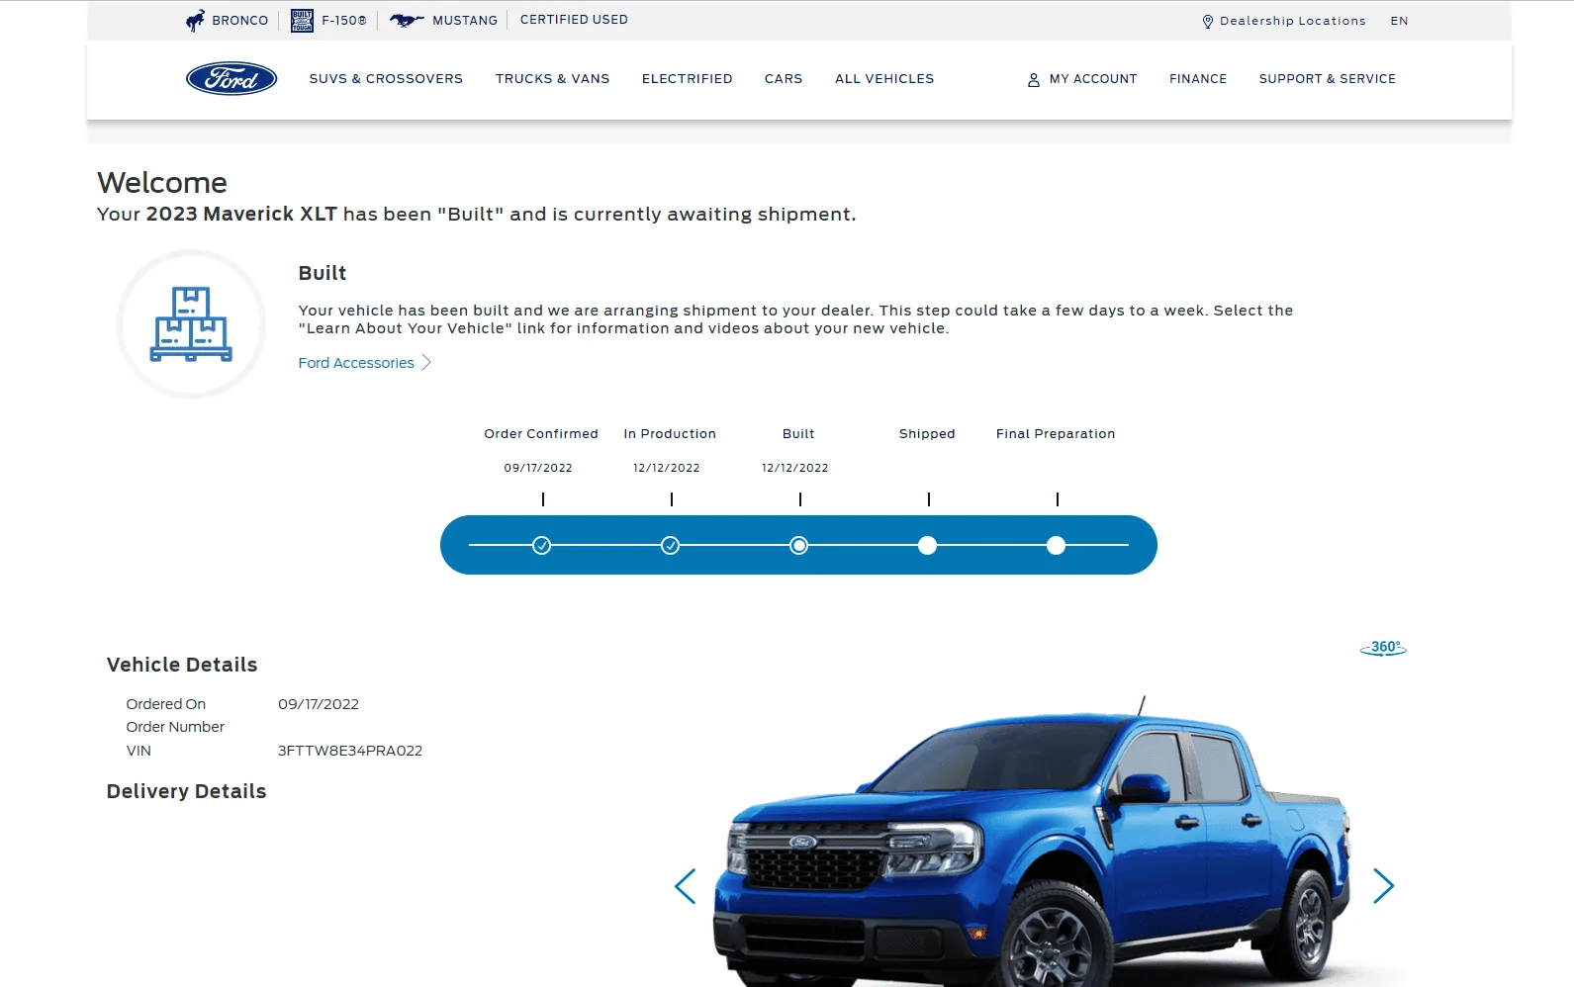Show previous vehicle image with left arrow
Screen dimensions: 1574x987
click(x=685, y=885)
